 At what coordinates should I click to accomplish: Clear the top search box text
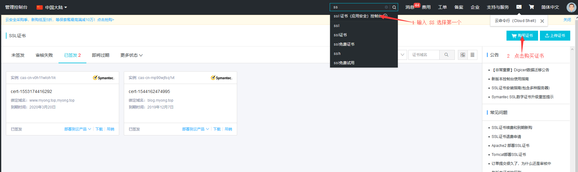[386, 7]
